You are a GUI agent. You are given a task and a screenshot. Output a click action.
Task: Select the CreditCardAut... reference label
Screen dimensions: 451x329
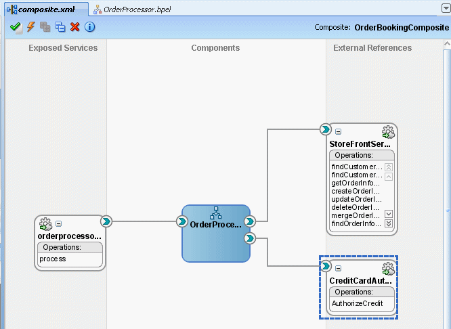pyautogui.click(x=361, y=281)
